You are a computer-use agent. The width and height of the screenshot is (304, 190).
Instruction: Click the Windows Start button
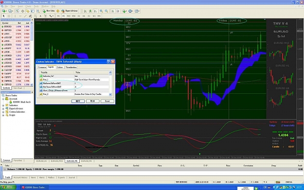click(x=8, y=187)
